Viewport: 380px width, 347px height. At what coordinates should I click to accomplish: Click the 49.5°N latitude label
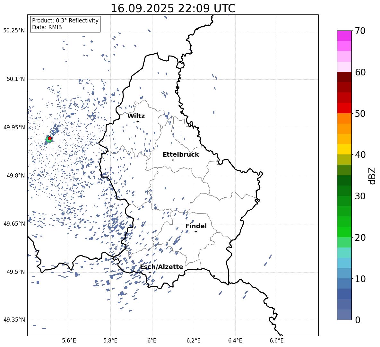click(16, 272)
